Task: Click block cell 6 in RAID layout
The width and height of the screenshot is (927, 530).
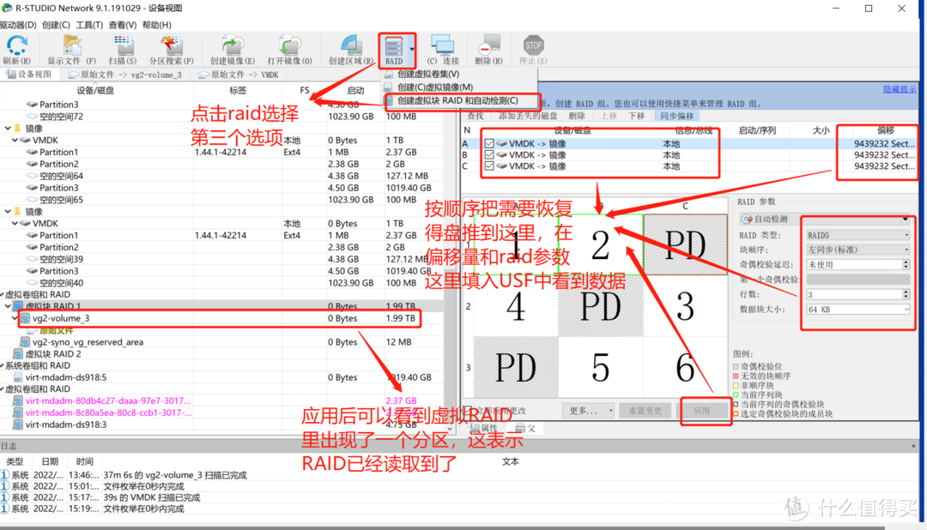Action: point(685,367)
